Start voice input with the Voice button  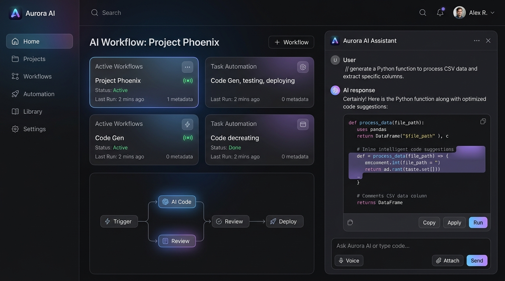[349, 261]
